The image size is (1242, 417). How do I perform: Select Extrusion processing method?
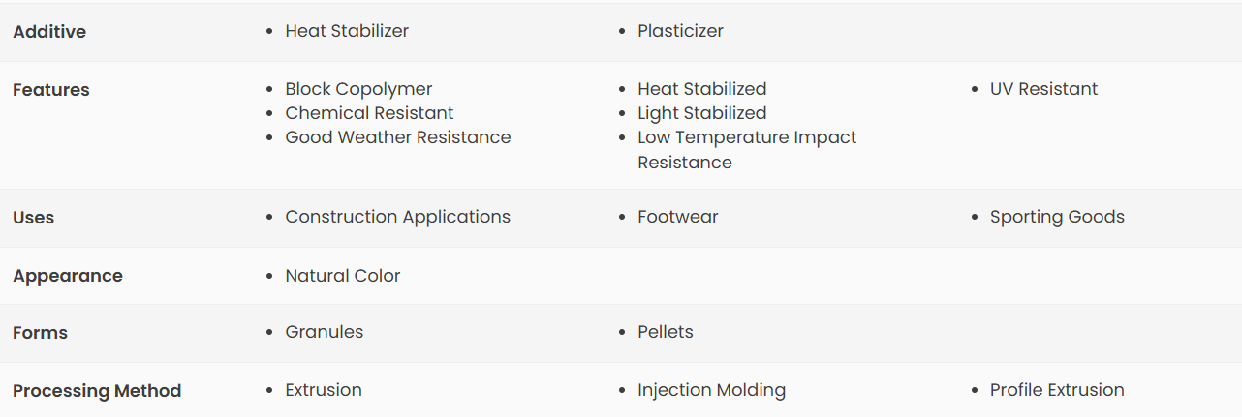(324, 390)
